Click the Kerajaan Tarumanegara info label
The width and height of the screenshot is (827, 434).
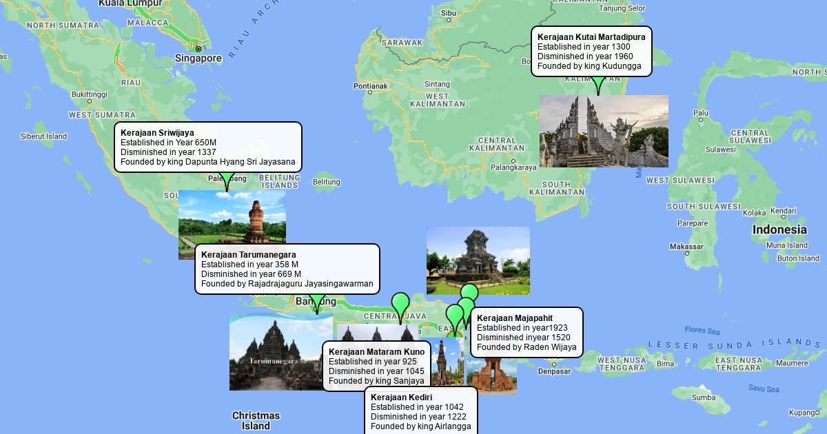click(287, 269)
